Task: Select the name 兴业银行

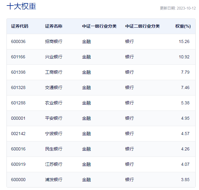Action: (54, 57)
